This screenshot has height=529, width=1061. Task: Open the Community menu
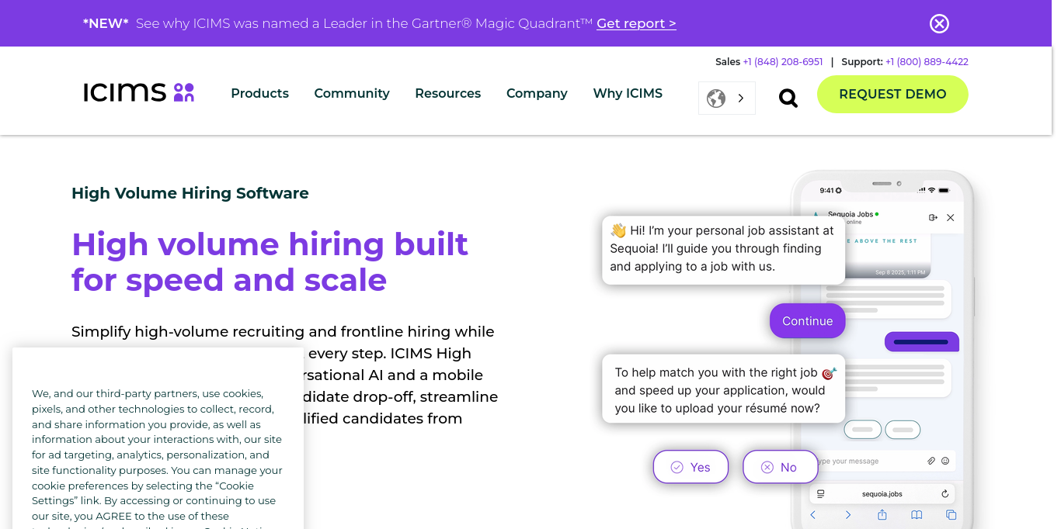tap(352, 93)
